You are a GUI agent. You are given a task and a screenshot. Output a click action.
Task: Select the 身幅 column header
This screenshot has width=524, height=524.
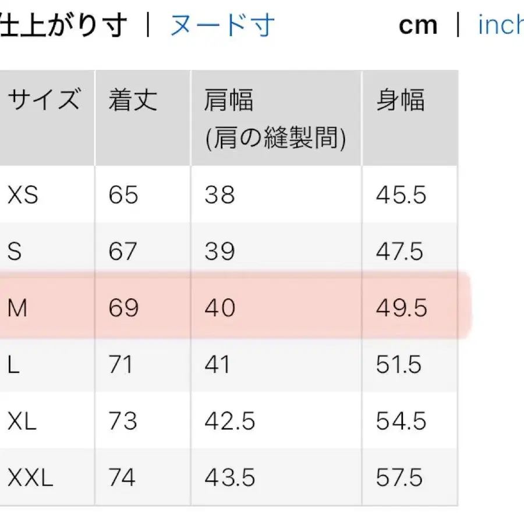402,100
